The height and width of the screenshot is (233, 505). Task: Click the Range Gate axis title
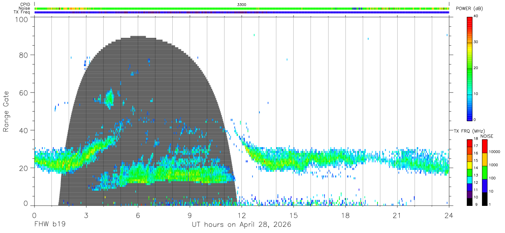coord(6,112)
